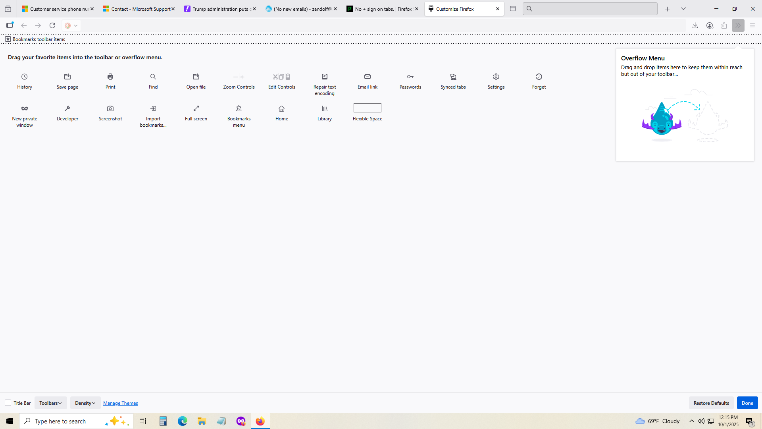Open the Manage Themes link
Image resolution: width=762 pixels, height=429 pixels.
pyautogui.click(x=120, y=403)
